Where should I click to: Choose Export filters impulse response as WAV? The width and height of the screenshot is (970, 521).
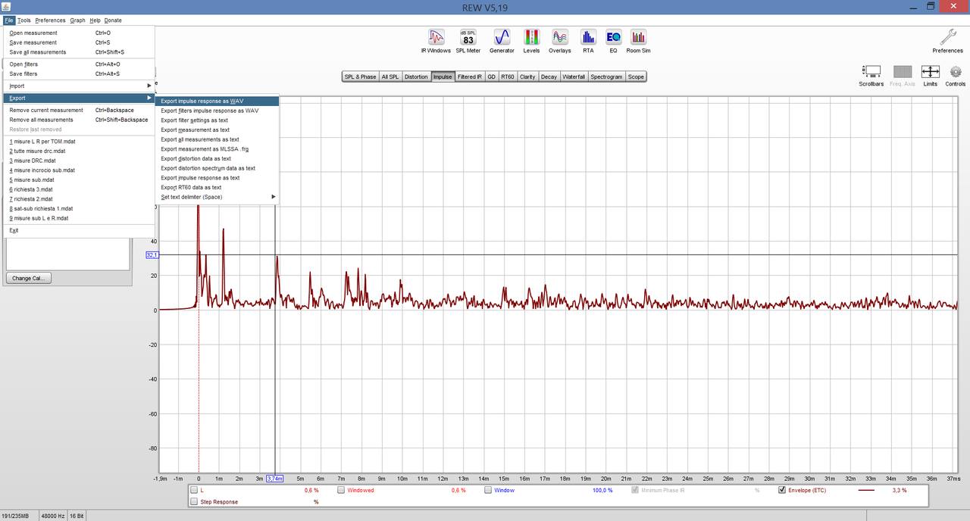click(217, 111)
